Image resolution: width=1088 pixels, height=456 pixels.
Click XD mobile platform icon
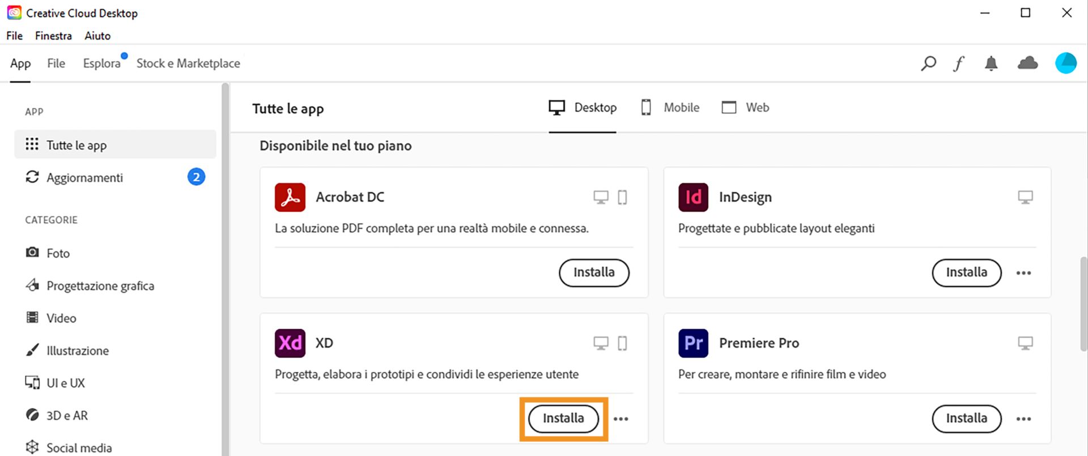click(622, 343)
